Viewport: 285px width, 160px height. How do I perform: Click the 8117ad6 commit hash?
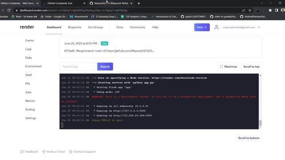click(69, 51)
